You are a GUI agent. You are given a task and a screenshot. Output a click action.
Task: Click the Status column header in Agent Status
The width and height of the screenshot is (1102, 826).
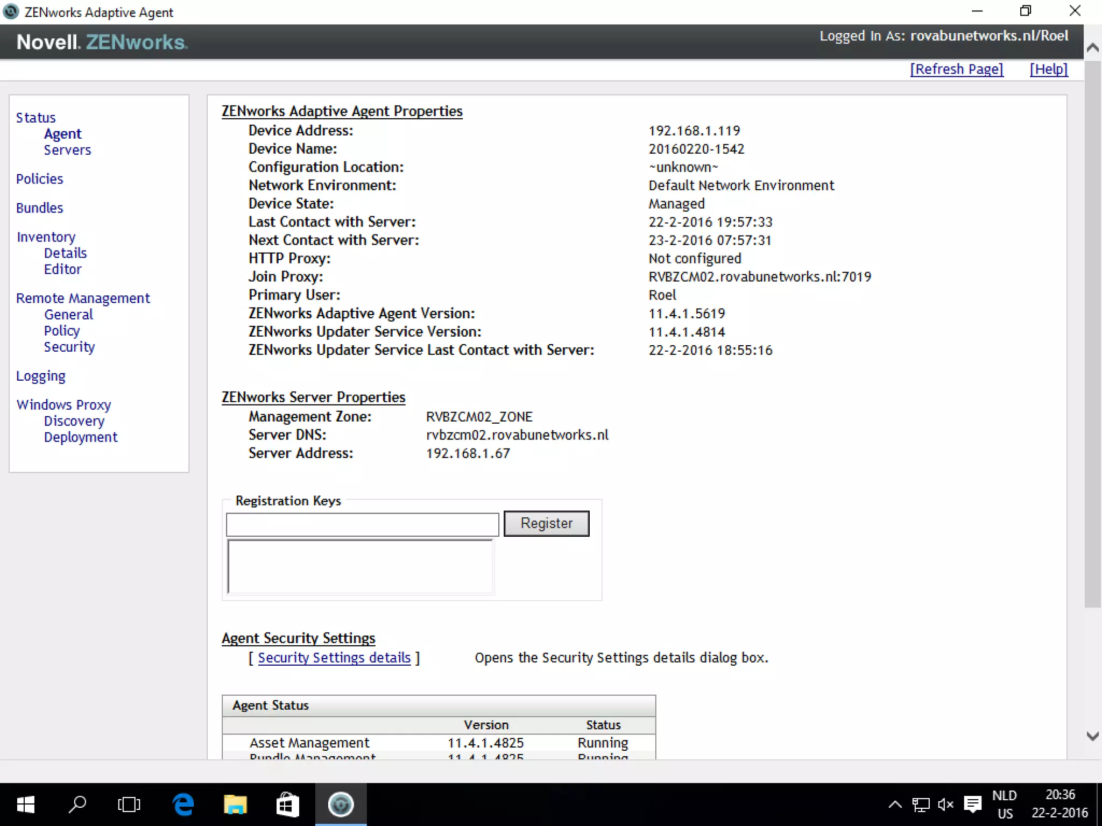603,725
